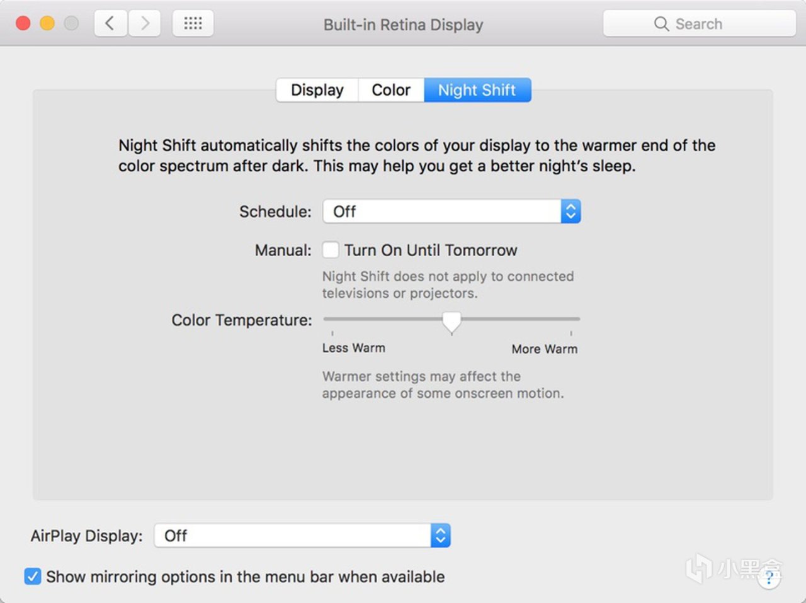This screenshot has width=806, height=603.
Task: Click the Built-in Retina Display window title
Action: point(403,25)
